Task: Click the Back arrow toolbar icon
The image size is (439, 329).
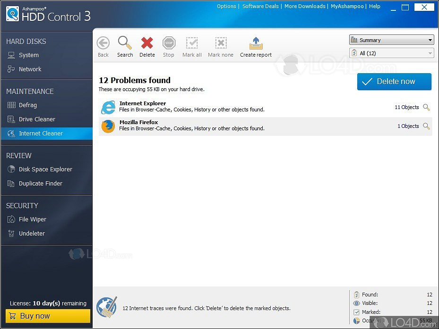Action: (x=103, y=43)
